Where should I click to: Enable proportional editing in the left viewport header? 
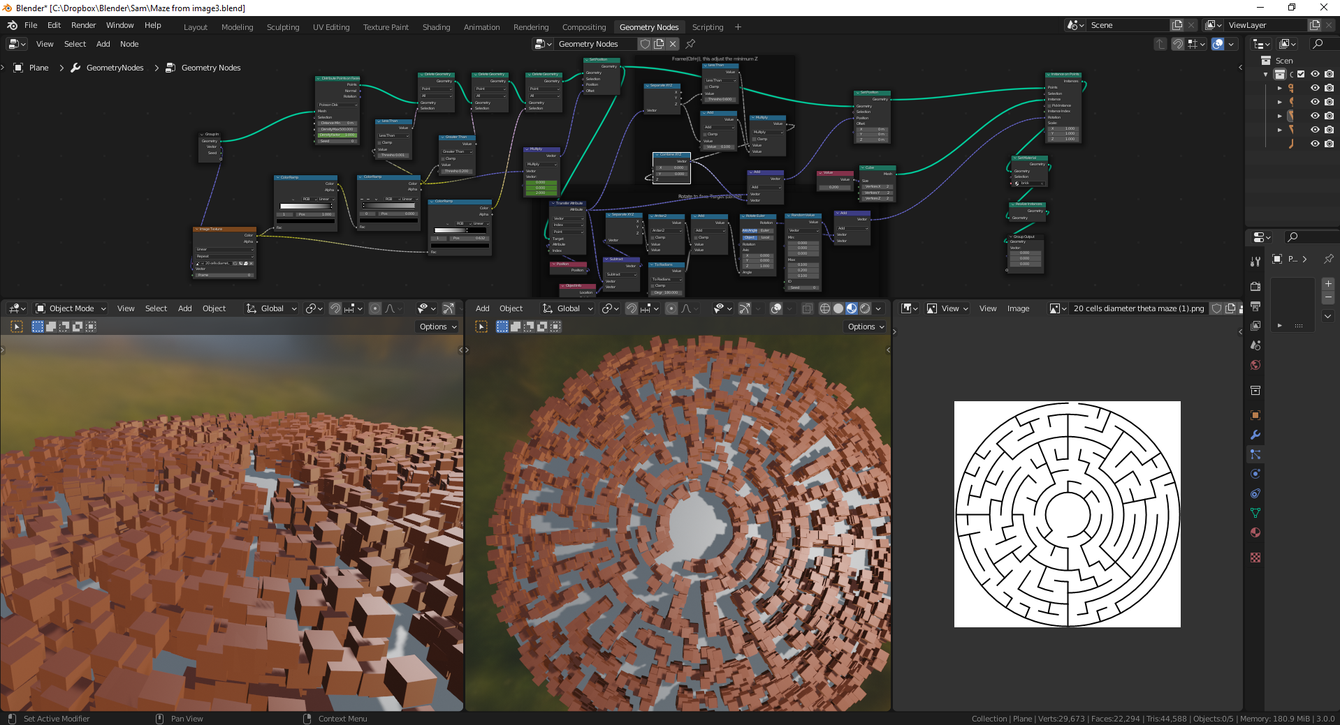(375, 308)
